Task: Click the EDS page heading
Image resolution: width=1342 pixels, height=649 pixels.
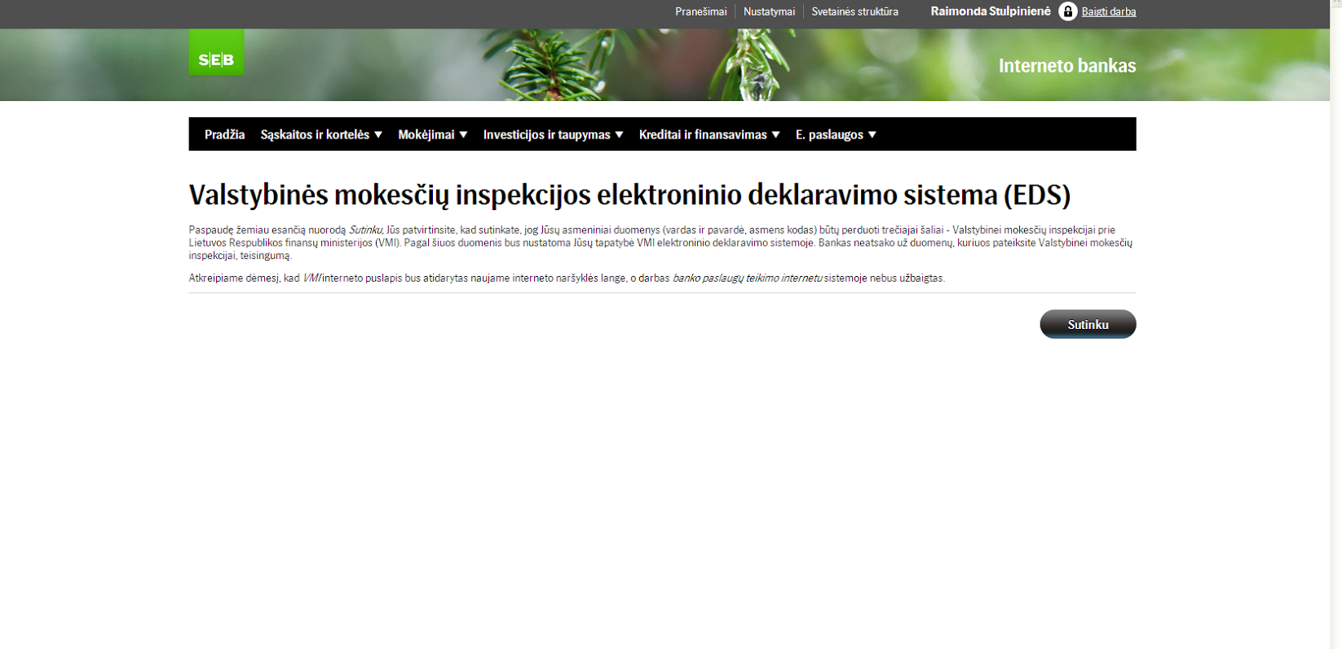Action: [x=629, y=195]
